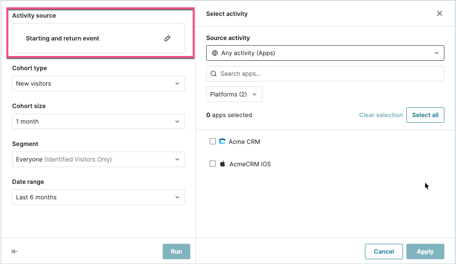Open the Platforms (2) filter
This screenshot has width=456, height=264.
[x=234, y=94]
